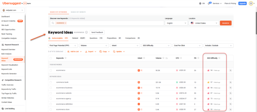Click the CPC column info icon
257x112 pixels.
(x=181, y=58)
